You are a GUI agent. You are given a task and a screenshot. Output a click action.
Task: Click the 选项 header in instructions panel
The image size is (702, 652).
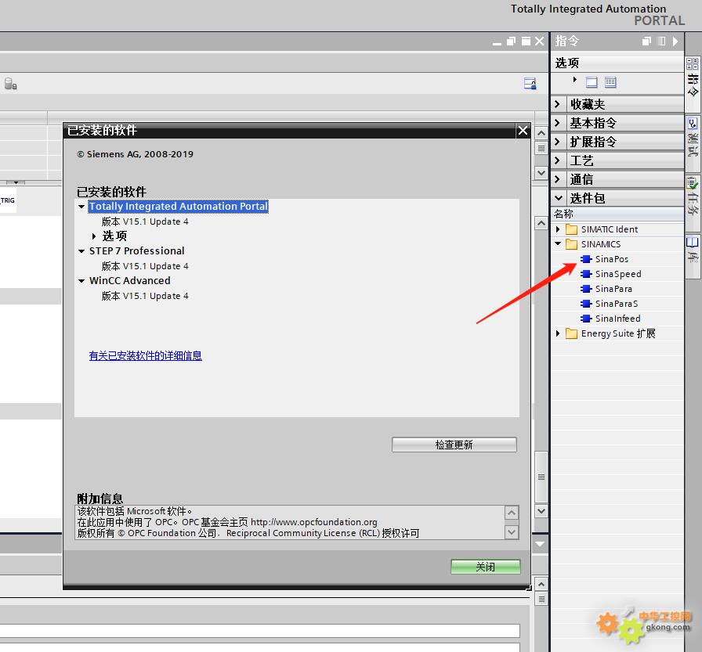click(x=617, y=63)
